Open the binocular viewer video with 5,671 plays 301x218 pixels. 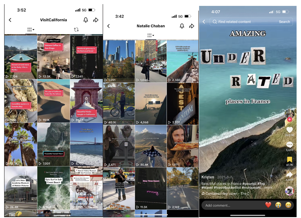[119, 146]
